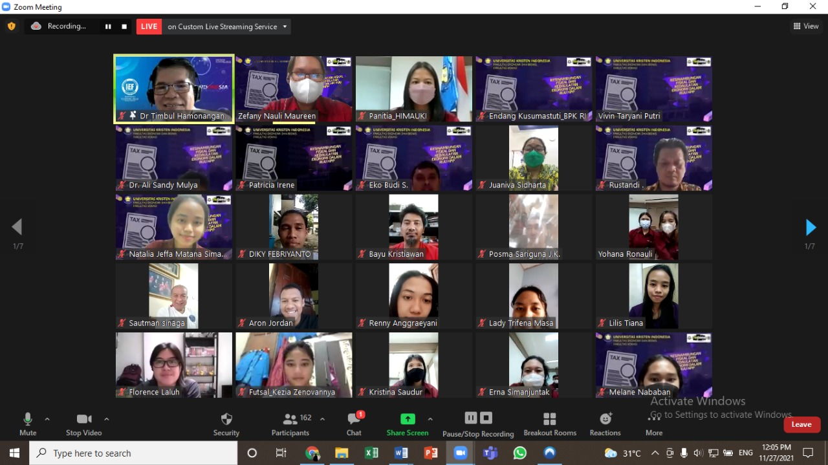Click the encryption shield icon at top-left
The height and width of the screenshot is (465, 828).
tap(12, 27)
